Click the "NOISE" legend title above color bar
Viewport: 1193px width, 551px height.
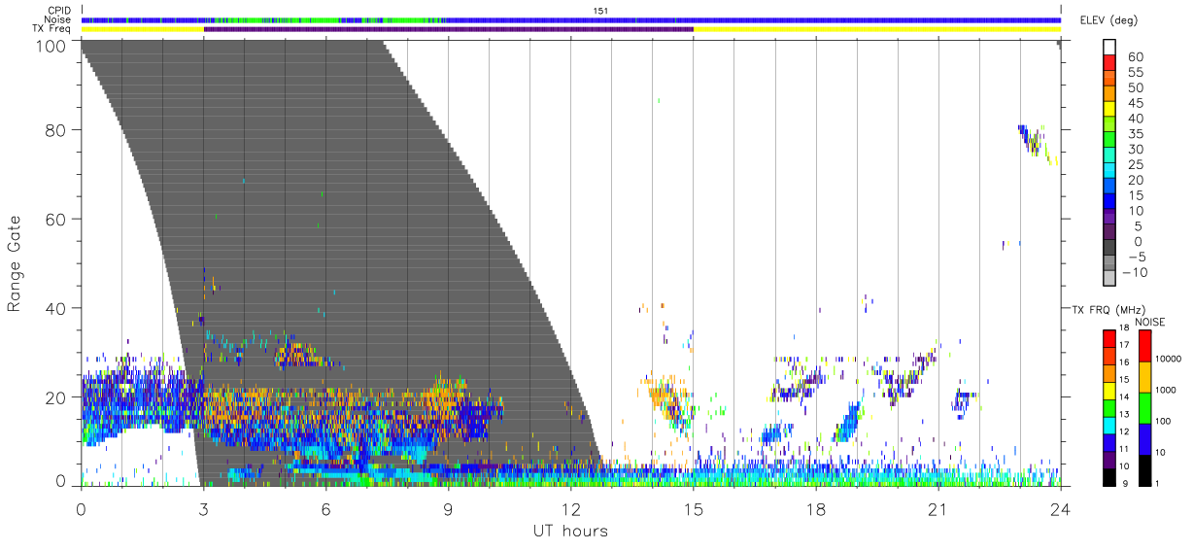coord(1152,322)
